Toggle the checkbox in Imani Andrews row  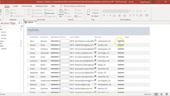tap(95, 48)
